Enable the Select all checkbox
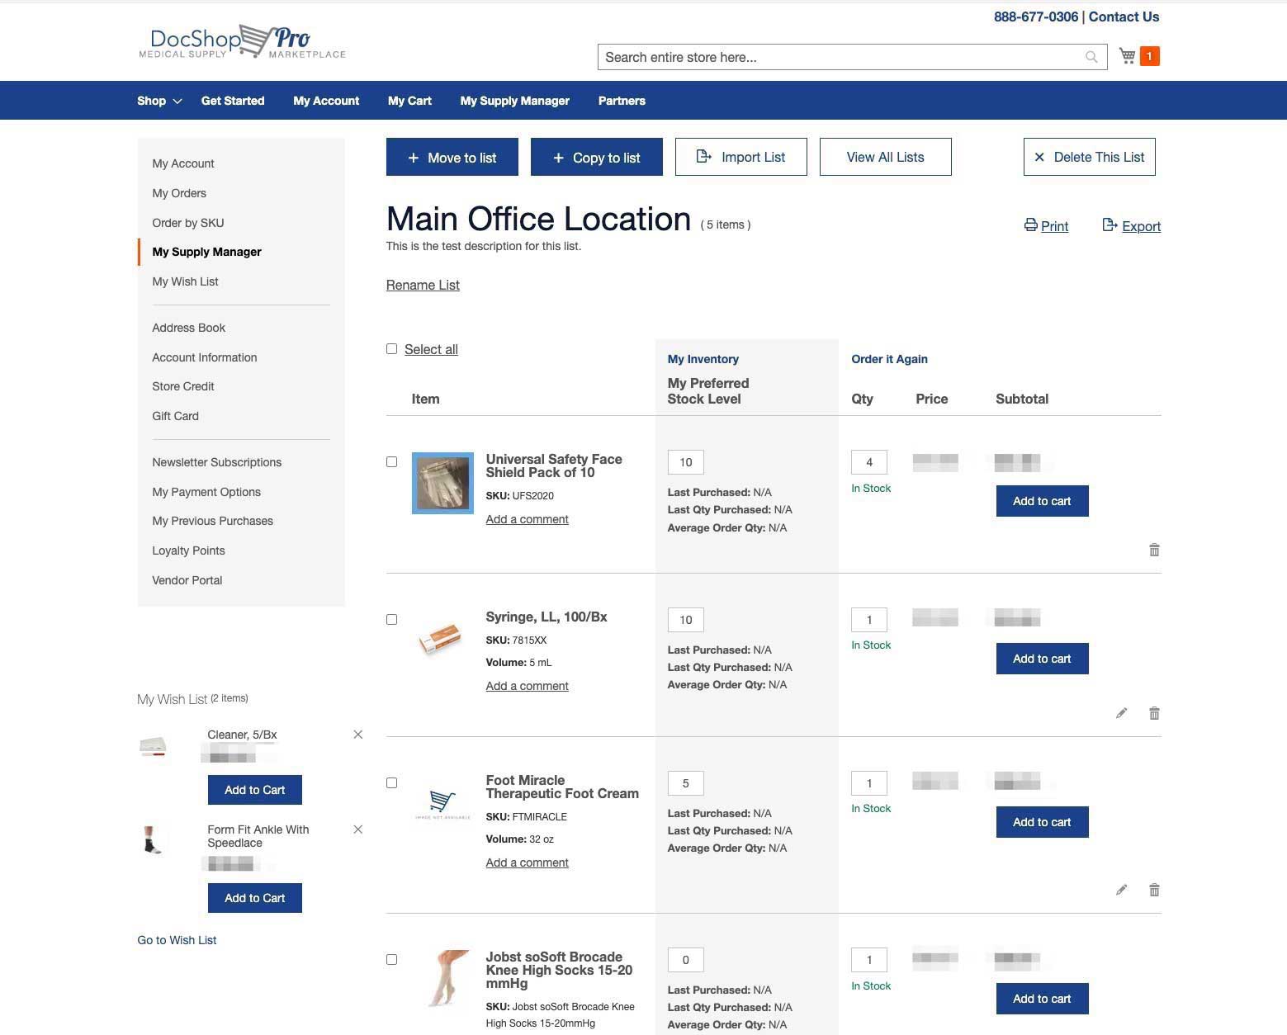 click(391, 349)
